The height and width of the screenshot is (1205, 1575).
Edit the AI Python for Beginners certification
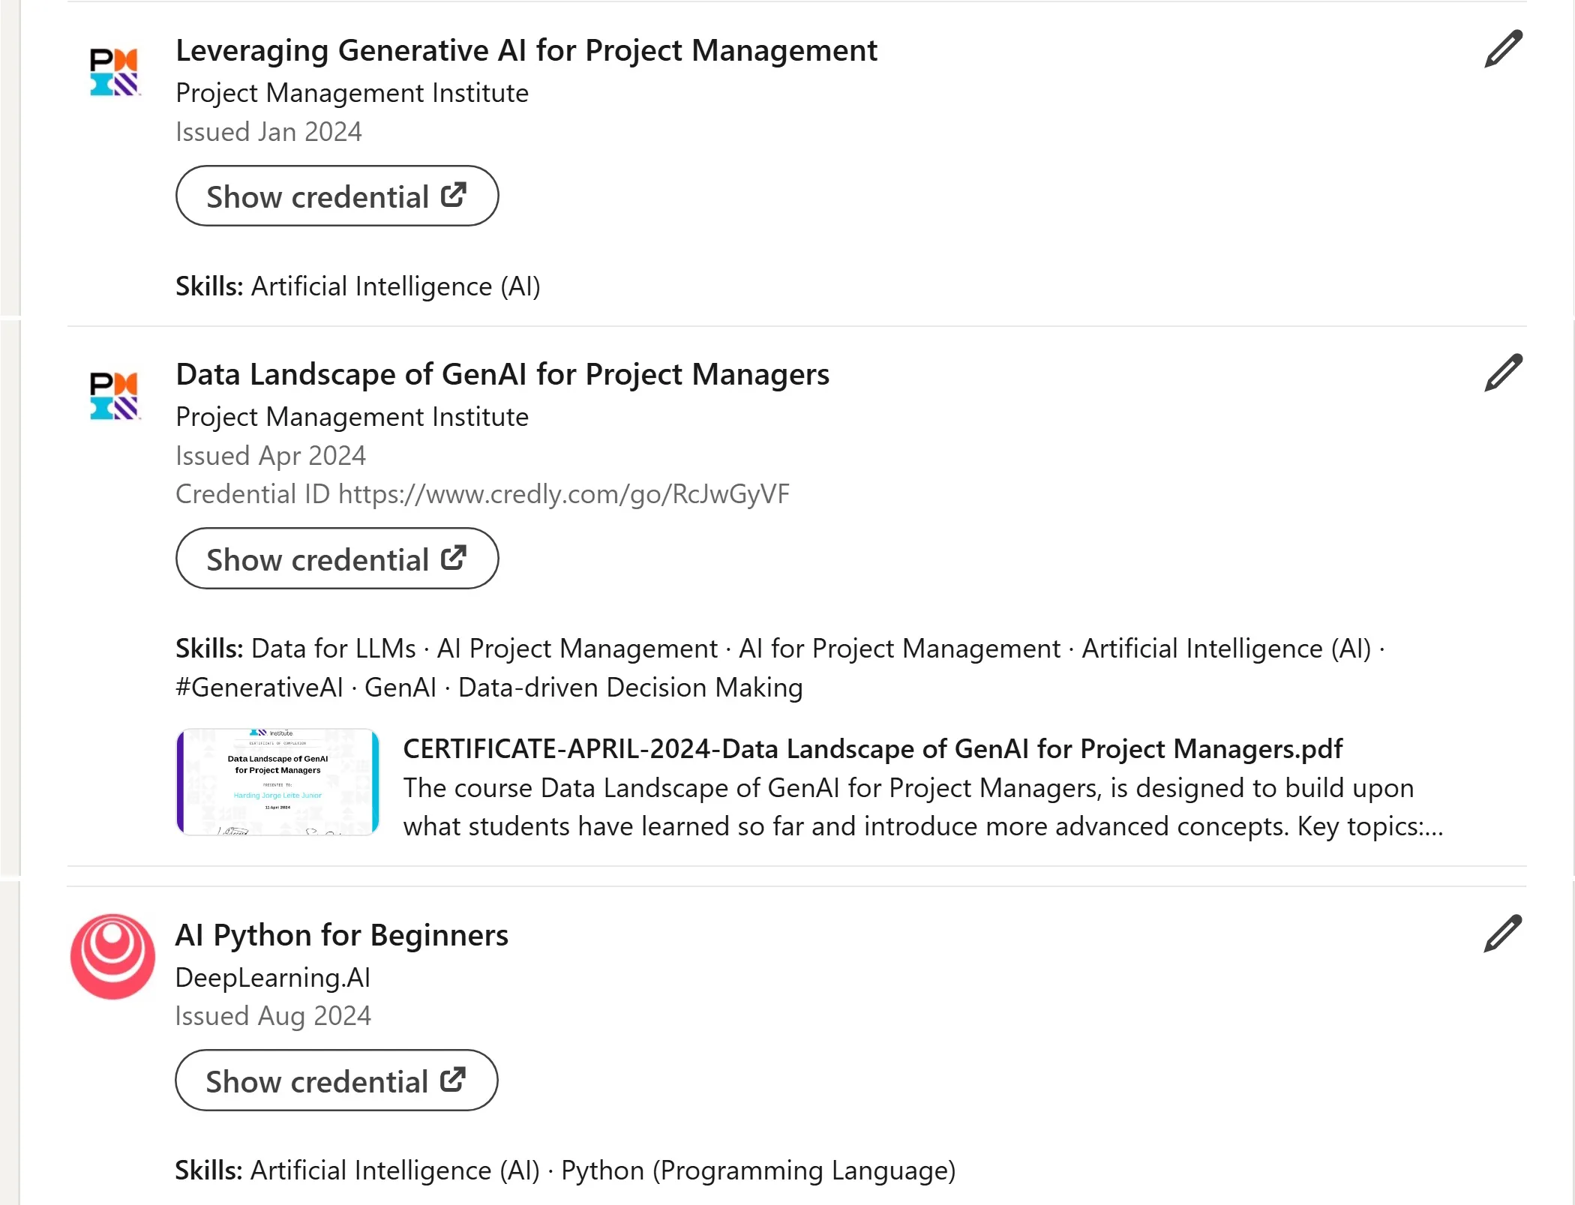(x=1502, y=934)
